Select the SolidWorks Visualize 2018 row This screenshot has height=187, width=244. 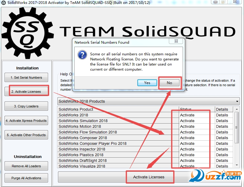[x=118, y=166]
